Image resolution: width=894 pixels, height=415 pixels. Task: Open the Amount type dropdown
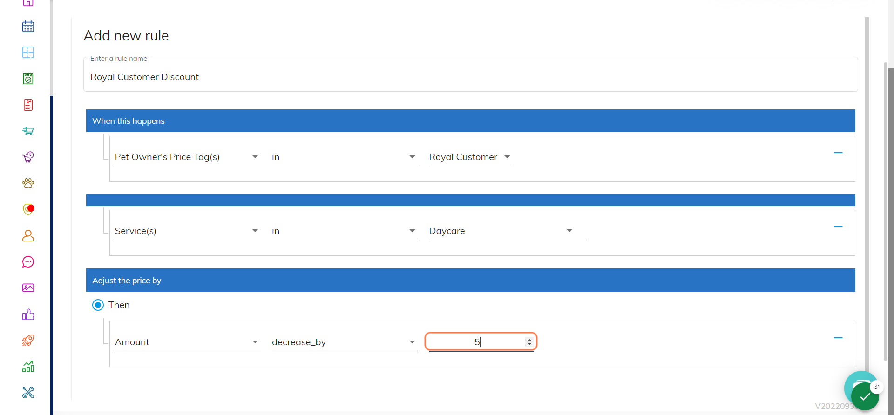[x=187, y=342]
